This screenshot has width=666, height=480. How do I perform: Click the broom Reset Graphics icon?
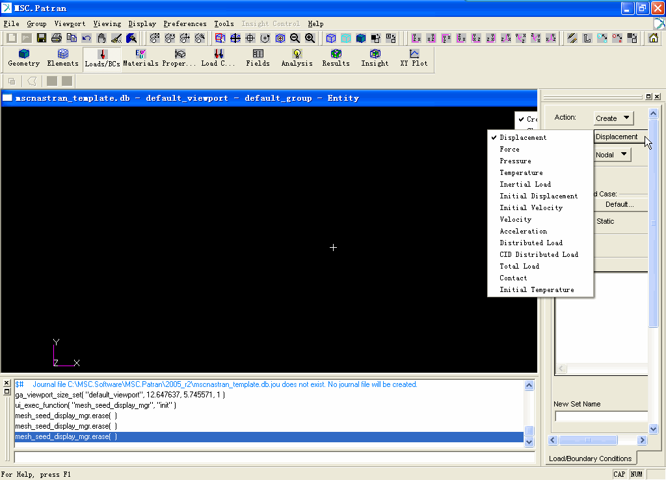tap(116, 38)
